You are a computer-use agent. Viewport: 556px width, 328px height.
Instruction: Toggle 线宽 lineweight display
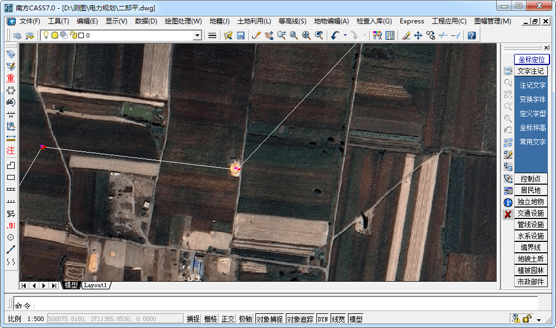pos(338,319)
